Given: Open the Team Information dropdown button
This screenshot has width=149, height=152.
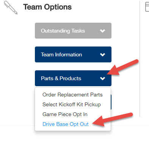Looking at the screenshot, I should 73,54.
